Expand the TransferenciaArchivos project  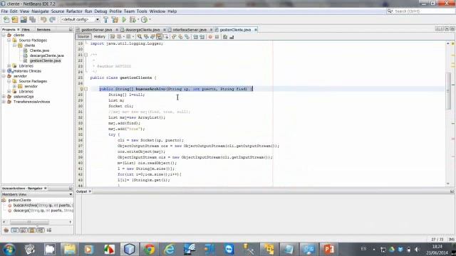(x=4, y=102)
